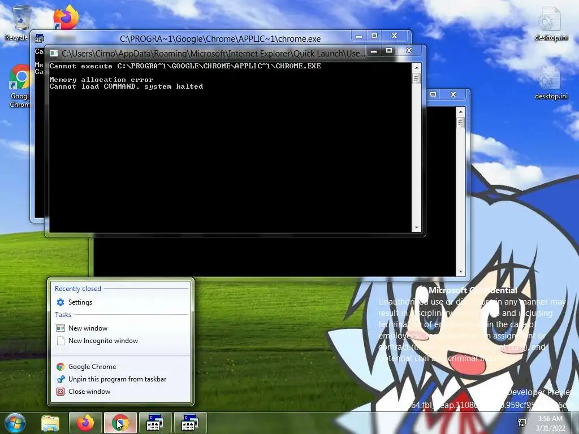Close the rear black console window
Screen dimensions: 579x434
[453, 94]
